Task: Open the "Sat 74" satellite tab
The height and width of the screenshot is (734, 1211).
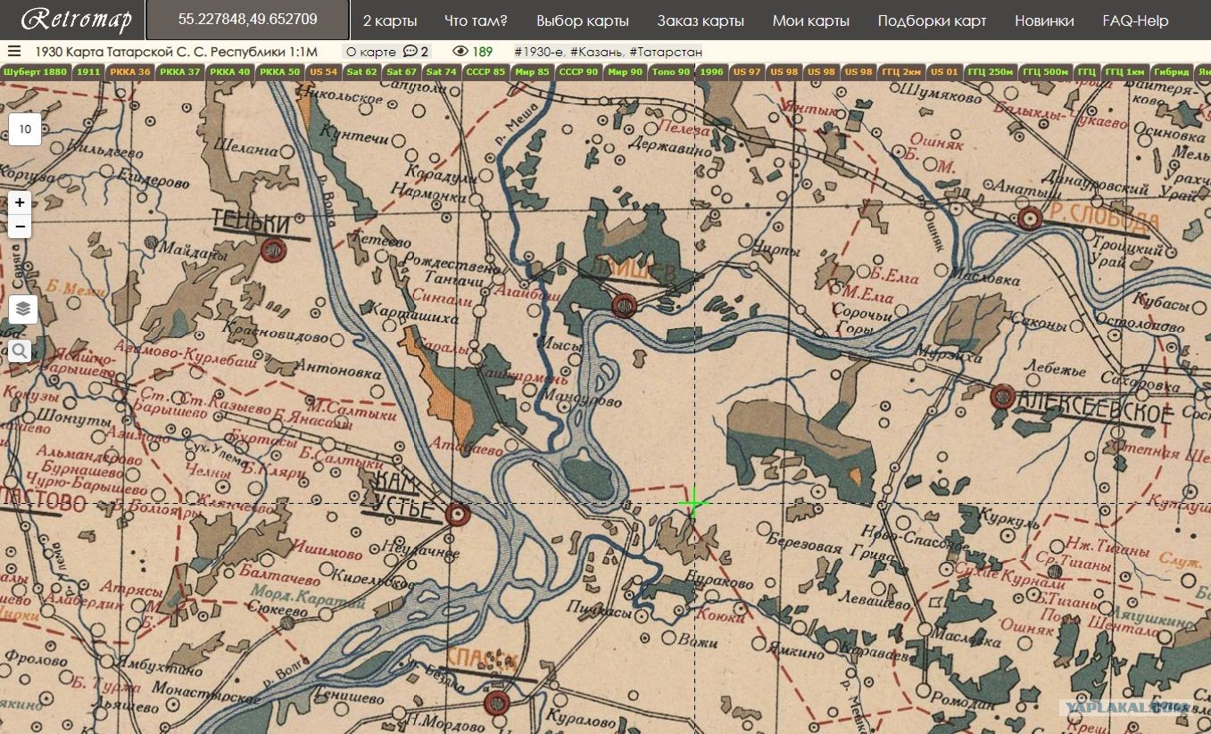Action: 441,71
